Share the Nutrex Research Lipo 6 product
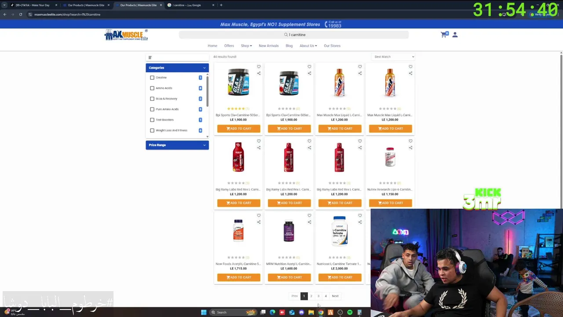The image size is (563, 317). click(410, 147)
